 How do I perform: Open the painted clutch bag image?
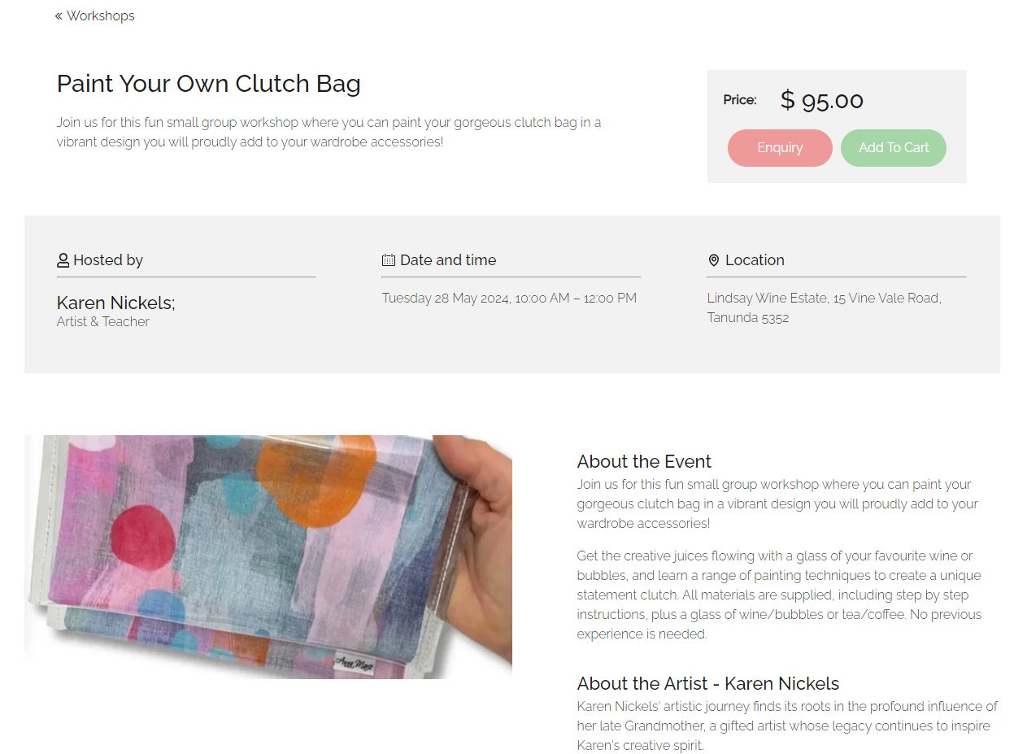[268, 557]
